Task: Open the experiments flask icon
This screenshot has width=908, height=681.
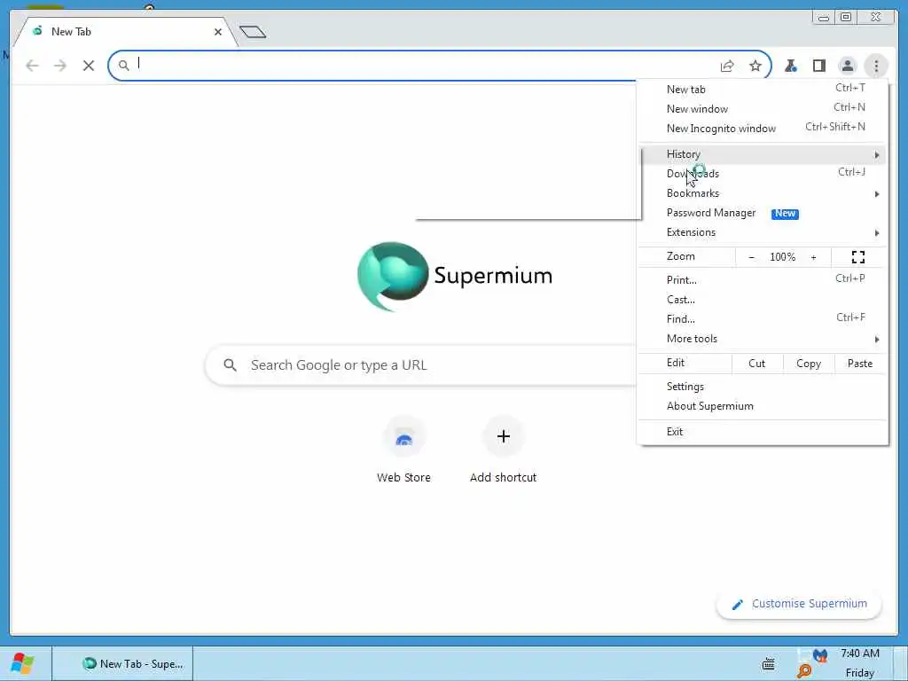Action: tap(790, 66)
